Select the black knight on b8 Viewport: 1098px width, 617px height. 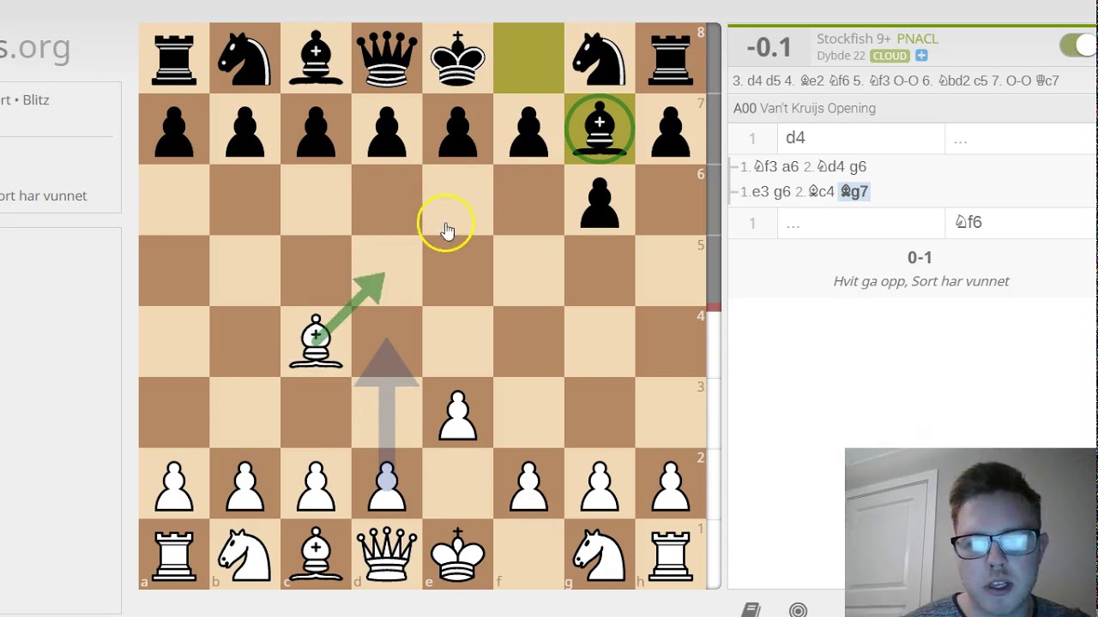[x=244, y=57]
